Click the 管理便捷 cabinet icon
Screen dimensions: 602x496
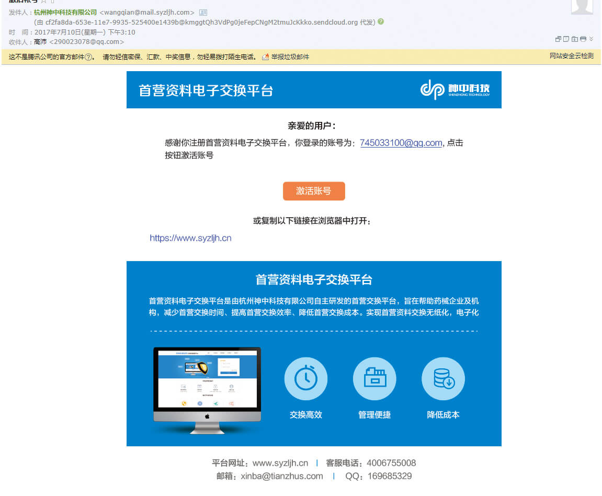coord(374,379)
